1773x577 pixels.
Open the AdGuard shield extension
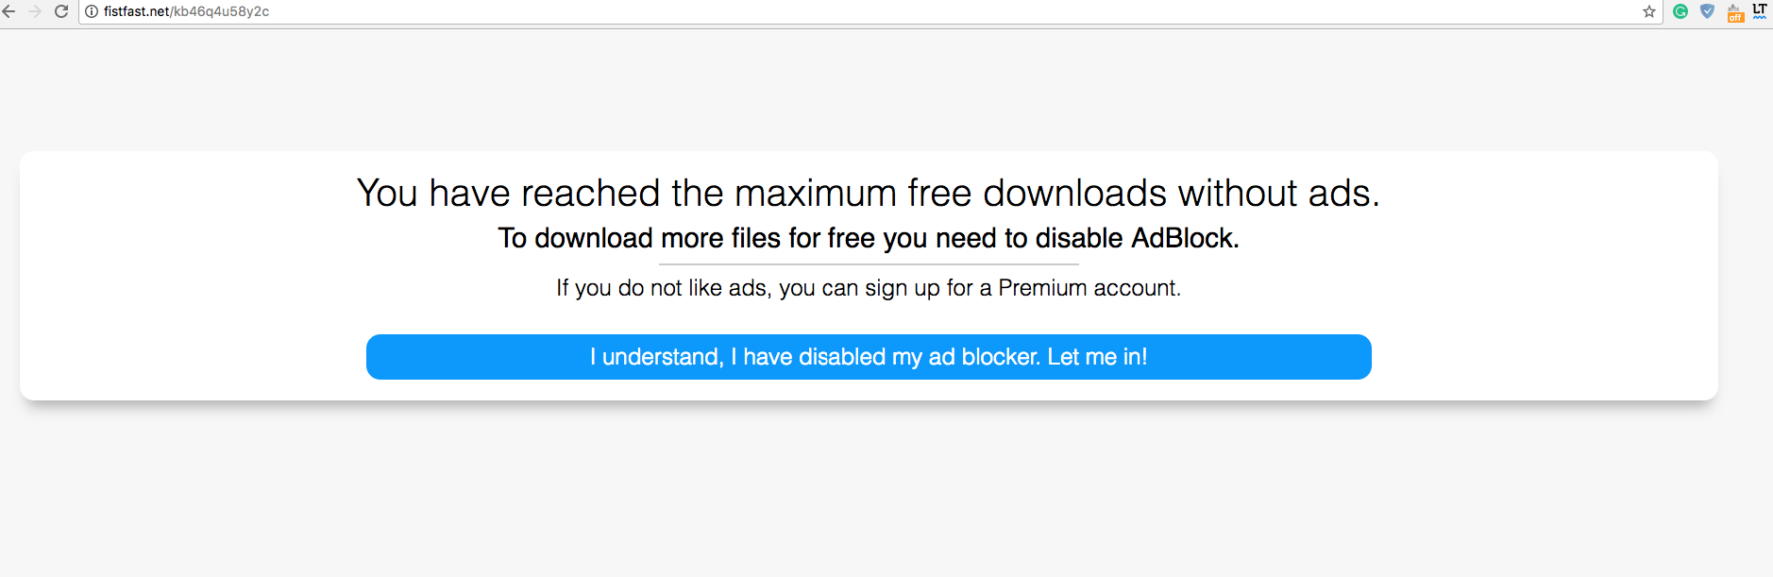(x=1708, y=11)
